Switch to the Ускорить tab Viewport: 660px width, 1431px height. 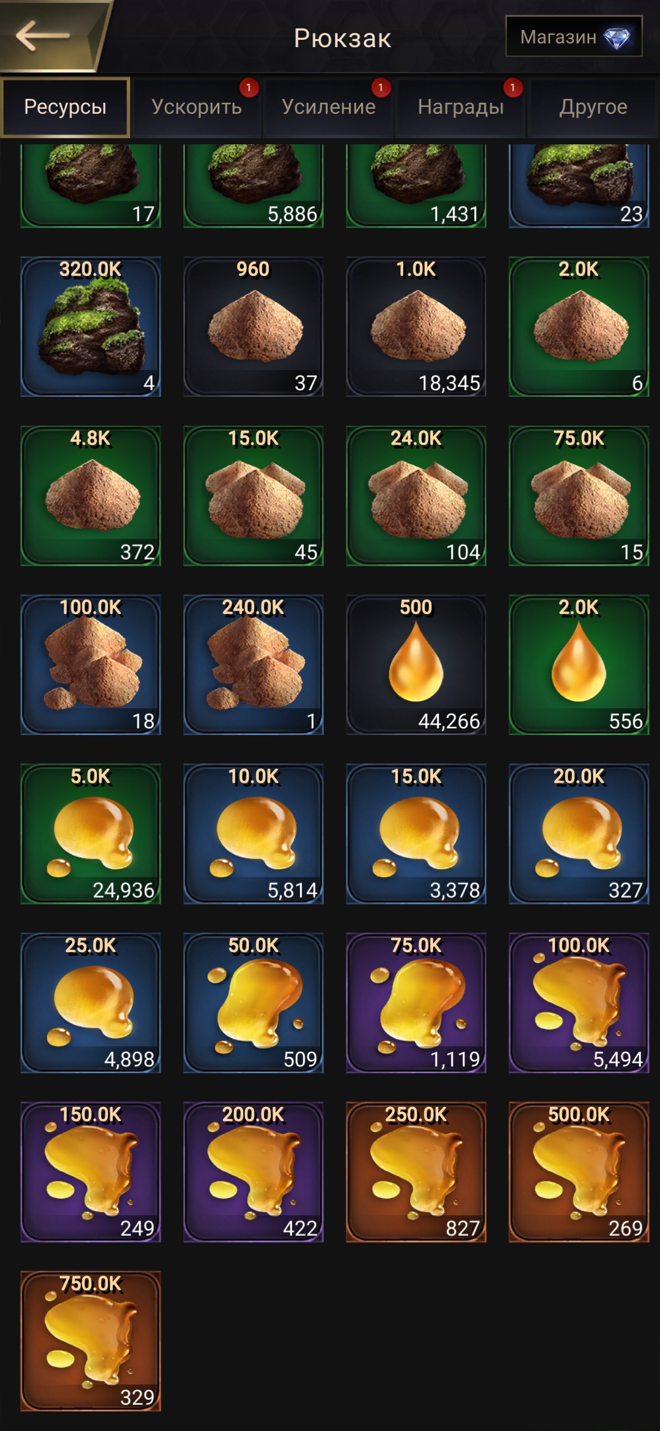[197, 107]
